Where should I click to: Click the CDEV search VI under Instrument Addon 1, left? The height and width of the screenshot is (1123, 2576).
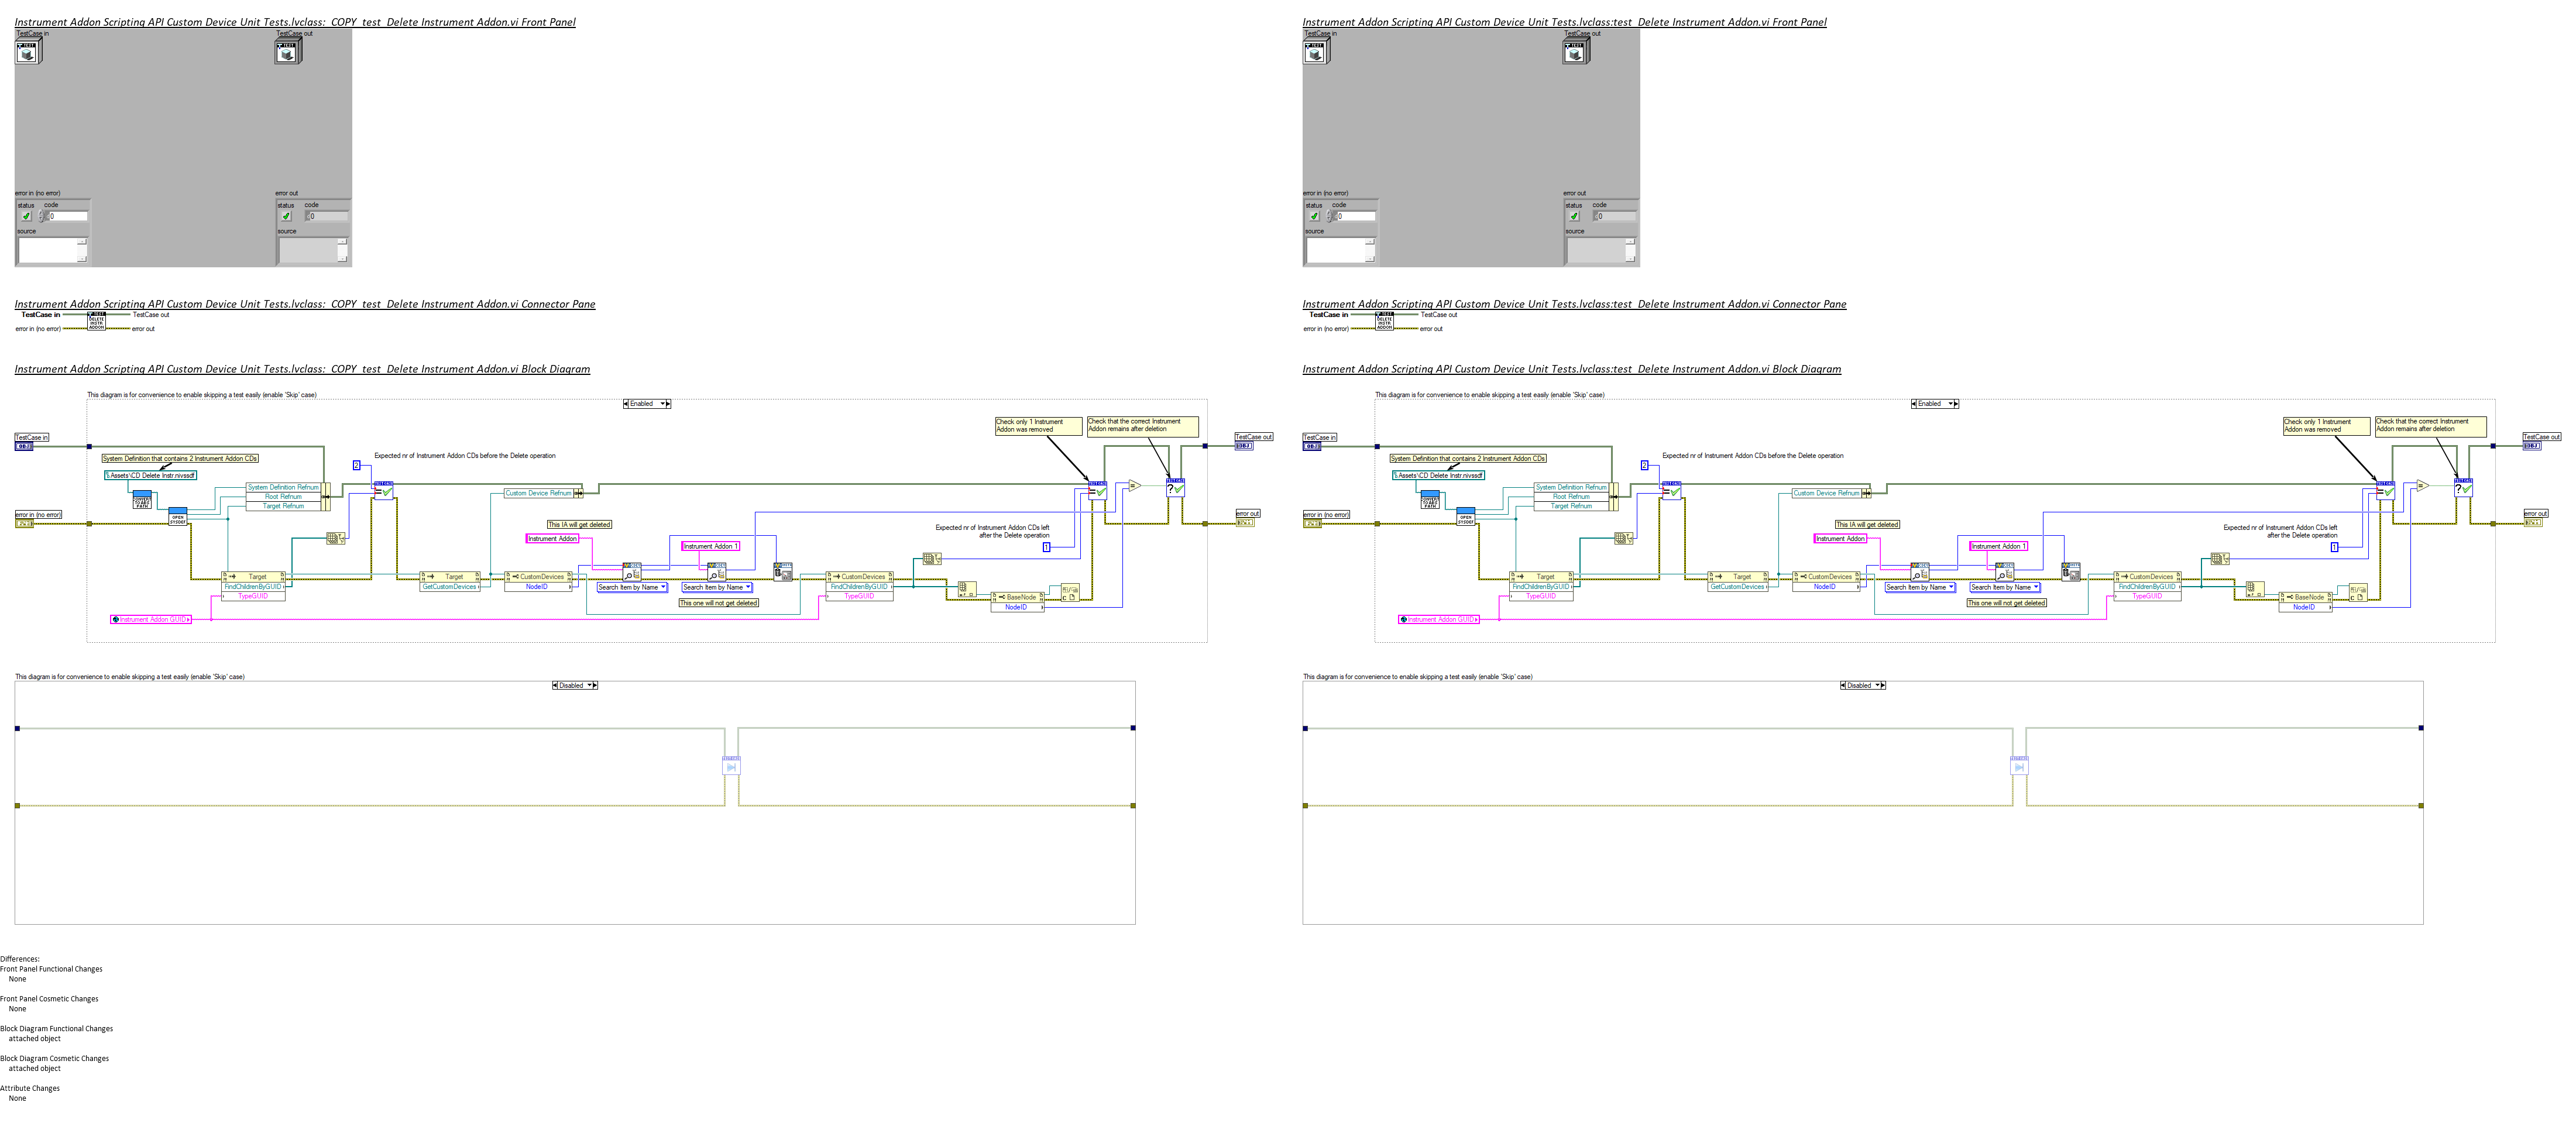[x=716, y=570]
